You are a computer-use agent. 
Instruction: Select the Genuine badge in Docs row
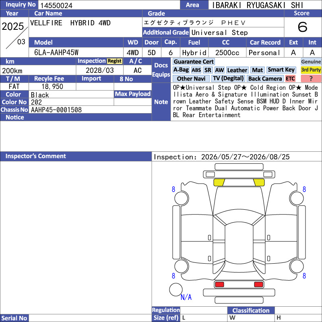(x=311, y=62)
